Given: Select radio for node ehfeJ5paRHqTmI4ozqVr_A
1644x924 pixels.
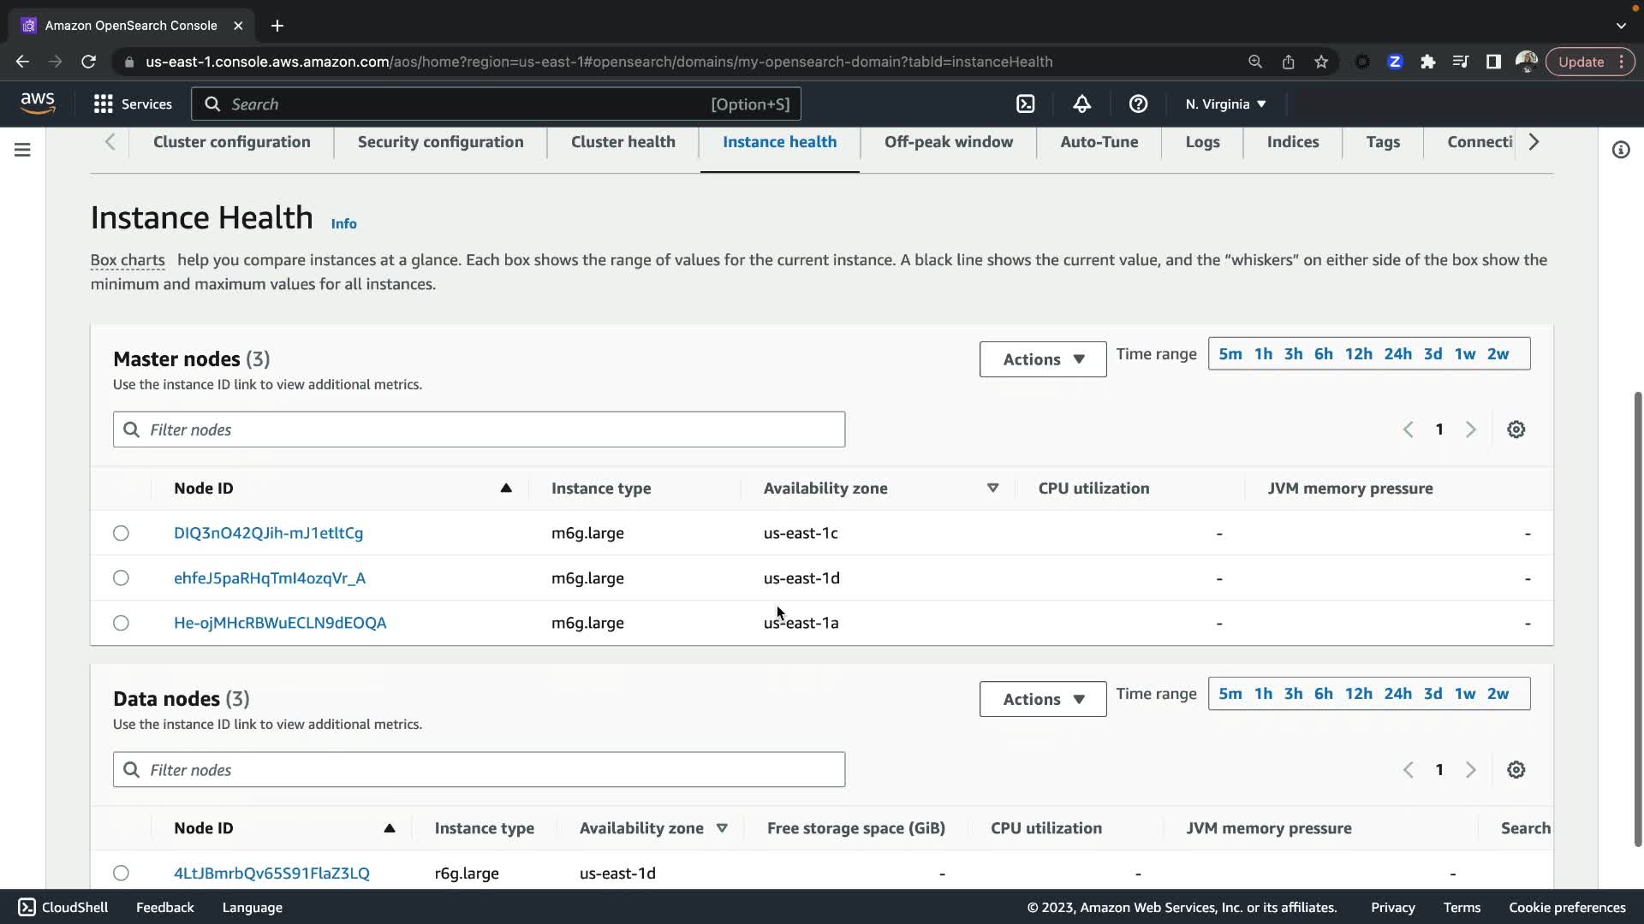Looking at the screenshot, I should coord(121,578).
